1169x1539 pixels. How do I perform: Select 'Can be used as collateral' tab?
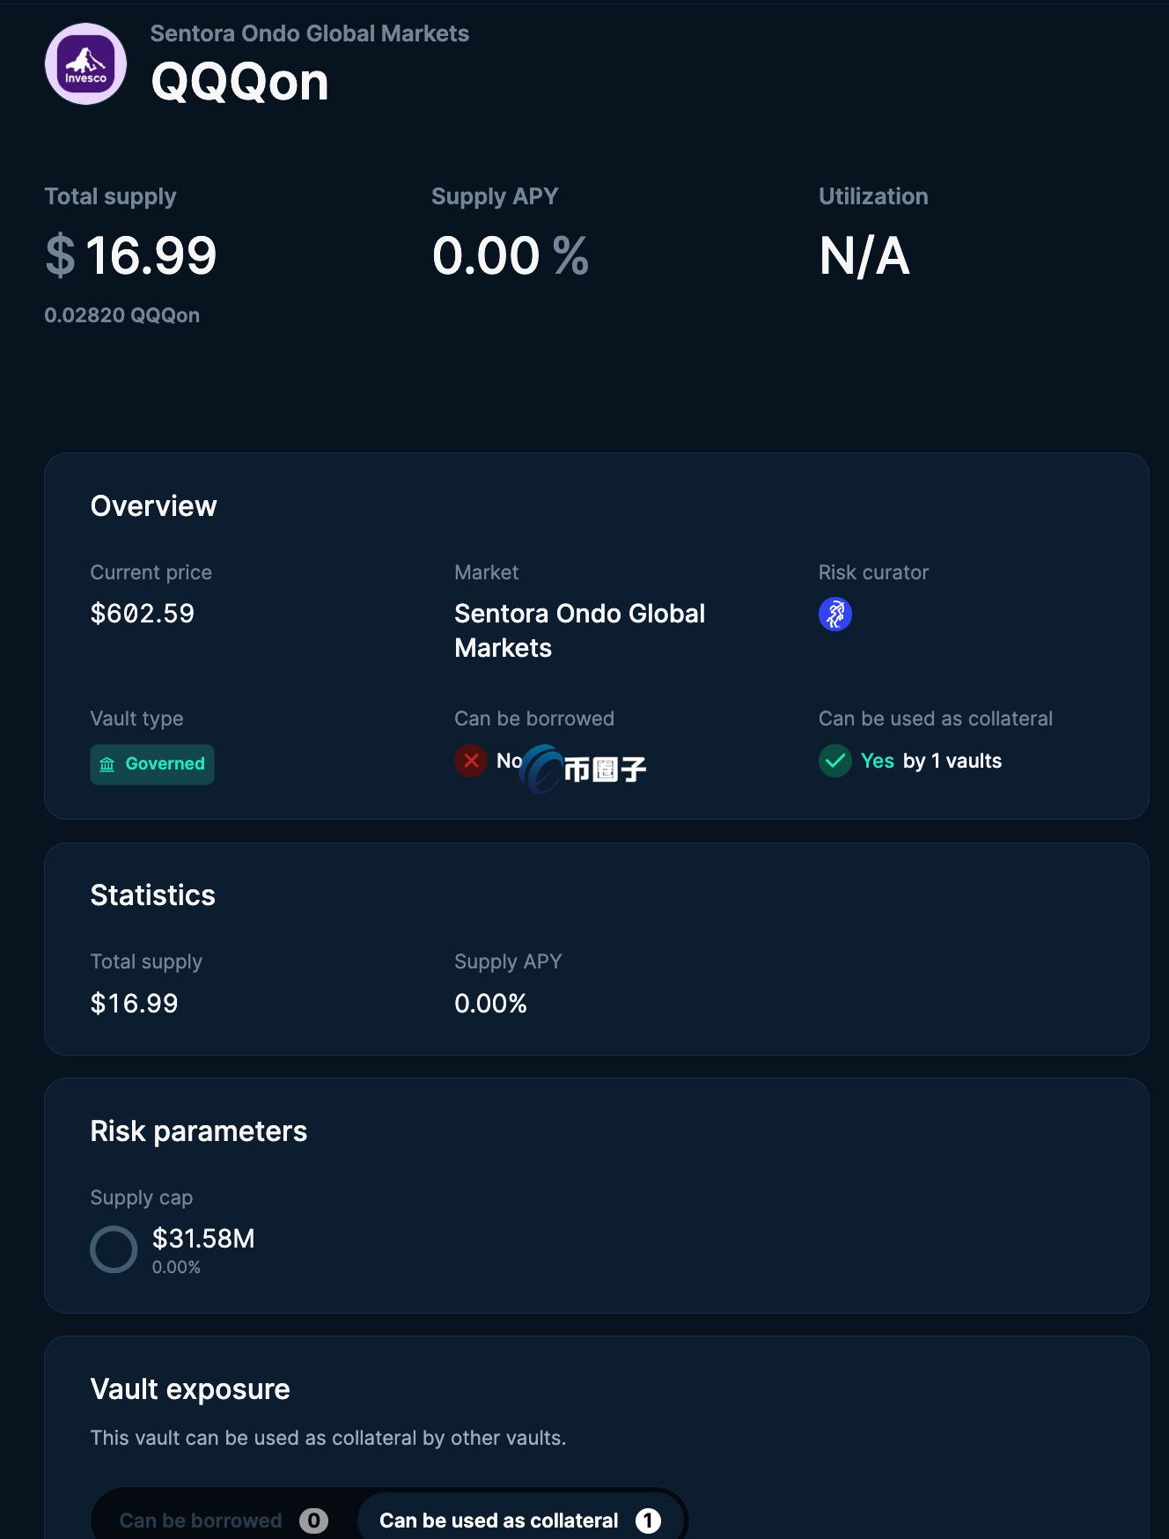tap(498, 1521)
